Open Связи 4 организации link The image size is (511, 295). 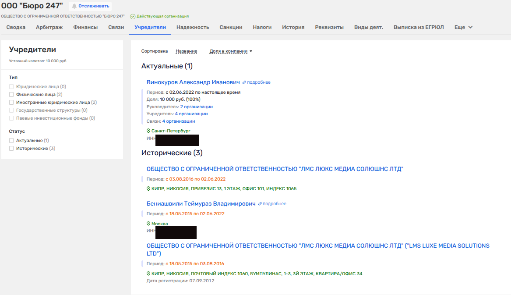pos(178,121)
